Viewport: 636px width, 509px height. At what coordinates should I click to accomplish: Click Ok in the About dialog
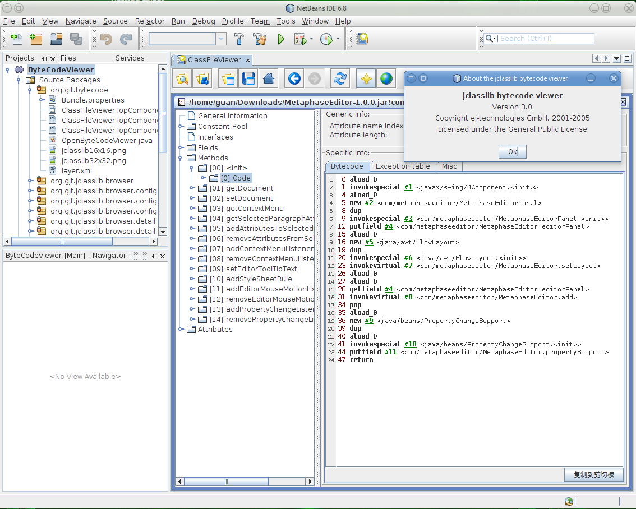(512, 151)
